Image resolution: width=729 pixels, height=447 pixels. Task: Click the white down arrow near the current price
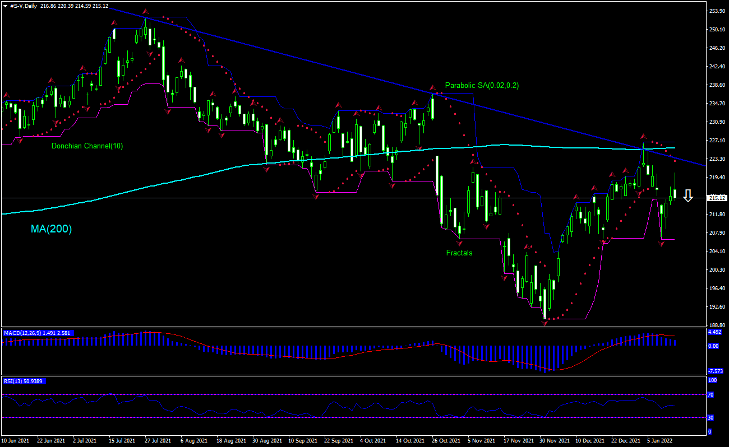pyautogui.click(x=688, y=196)
